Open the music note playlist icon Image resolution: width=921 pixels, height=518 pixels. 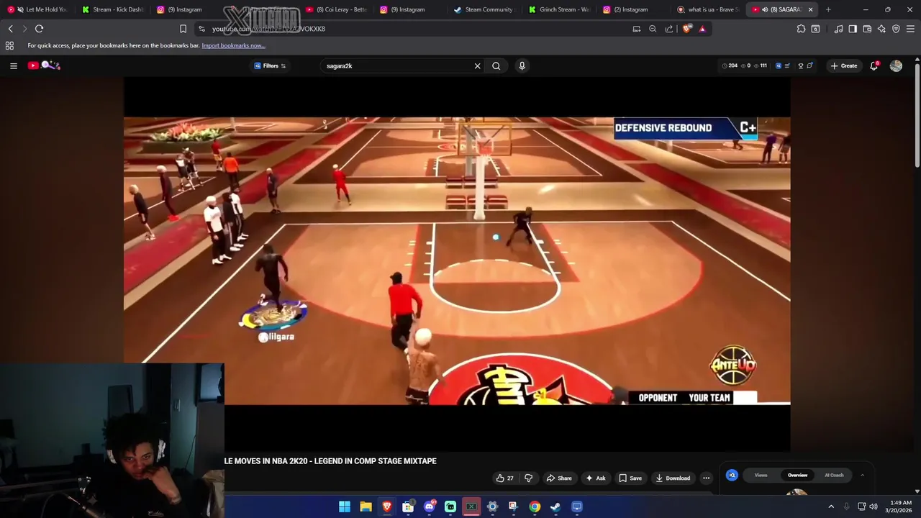[838, 29]
